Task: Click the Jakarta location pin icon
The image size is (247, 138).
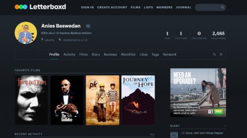Action: coord(42,40)
